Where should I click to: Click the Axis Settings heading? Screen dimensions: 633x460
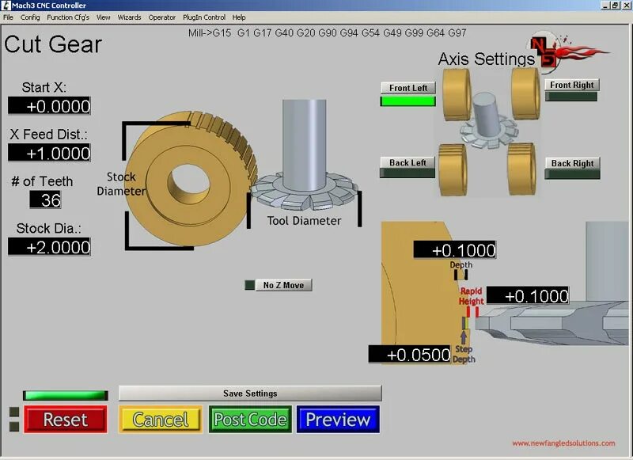(x=486, y=59)
